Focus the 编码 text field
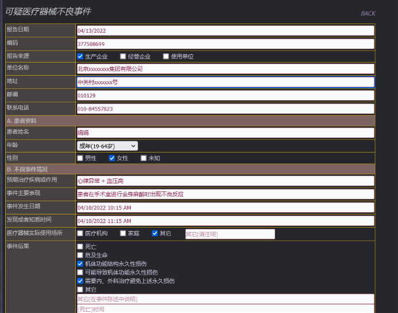Screen dimensions: 398x313 [225, 44]
